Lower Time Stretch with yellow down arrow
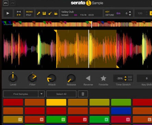The image size is (152, 125). pos(126,80)
